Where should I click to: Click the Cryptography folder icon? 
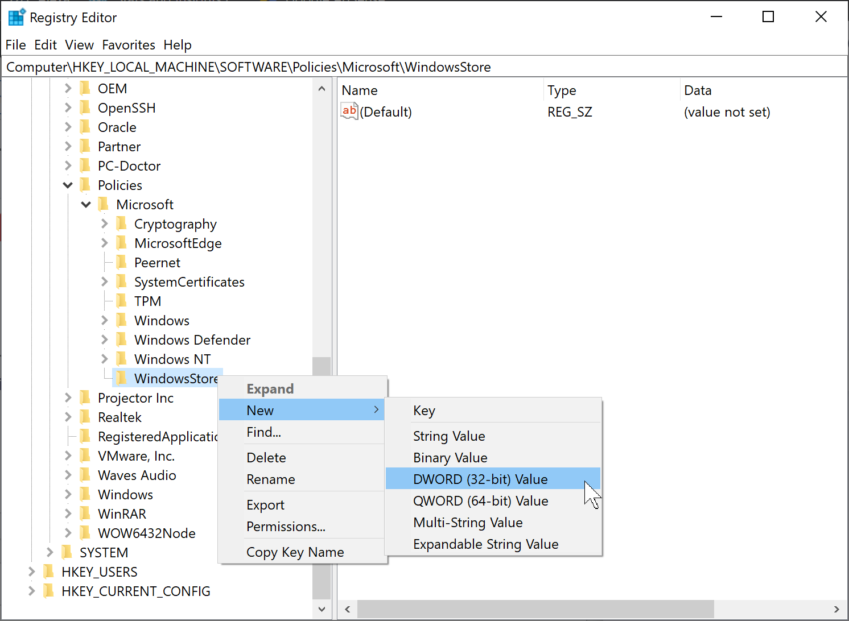tap(121, 223)
